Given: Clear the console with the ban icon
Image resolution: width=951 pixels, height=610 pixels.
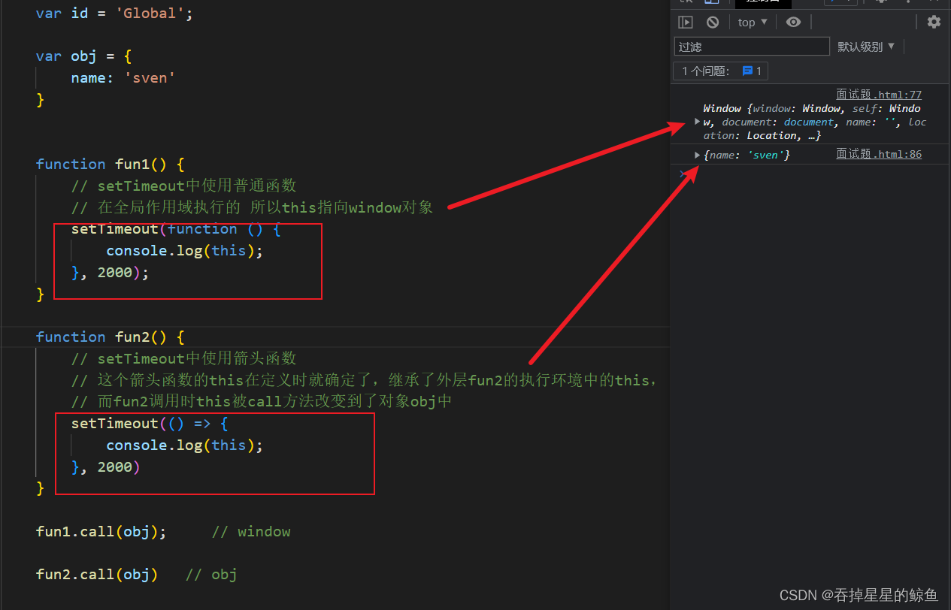Looking at the screenshot, I should tap(713, 23).
